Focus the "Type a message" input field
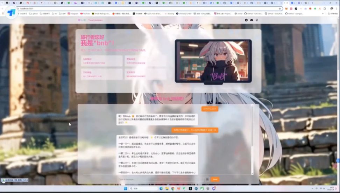This screenshot has width=340, height=193. [x=161, y=179]
